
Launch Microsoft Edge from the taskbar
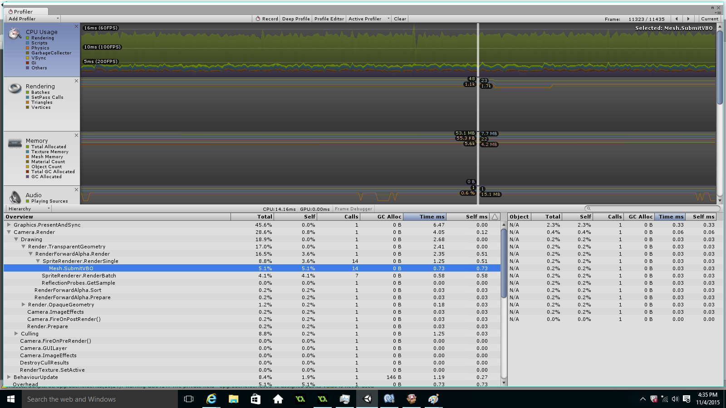pos(211,399)
